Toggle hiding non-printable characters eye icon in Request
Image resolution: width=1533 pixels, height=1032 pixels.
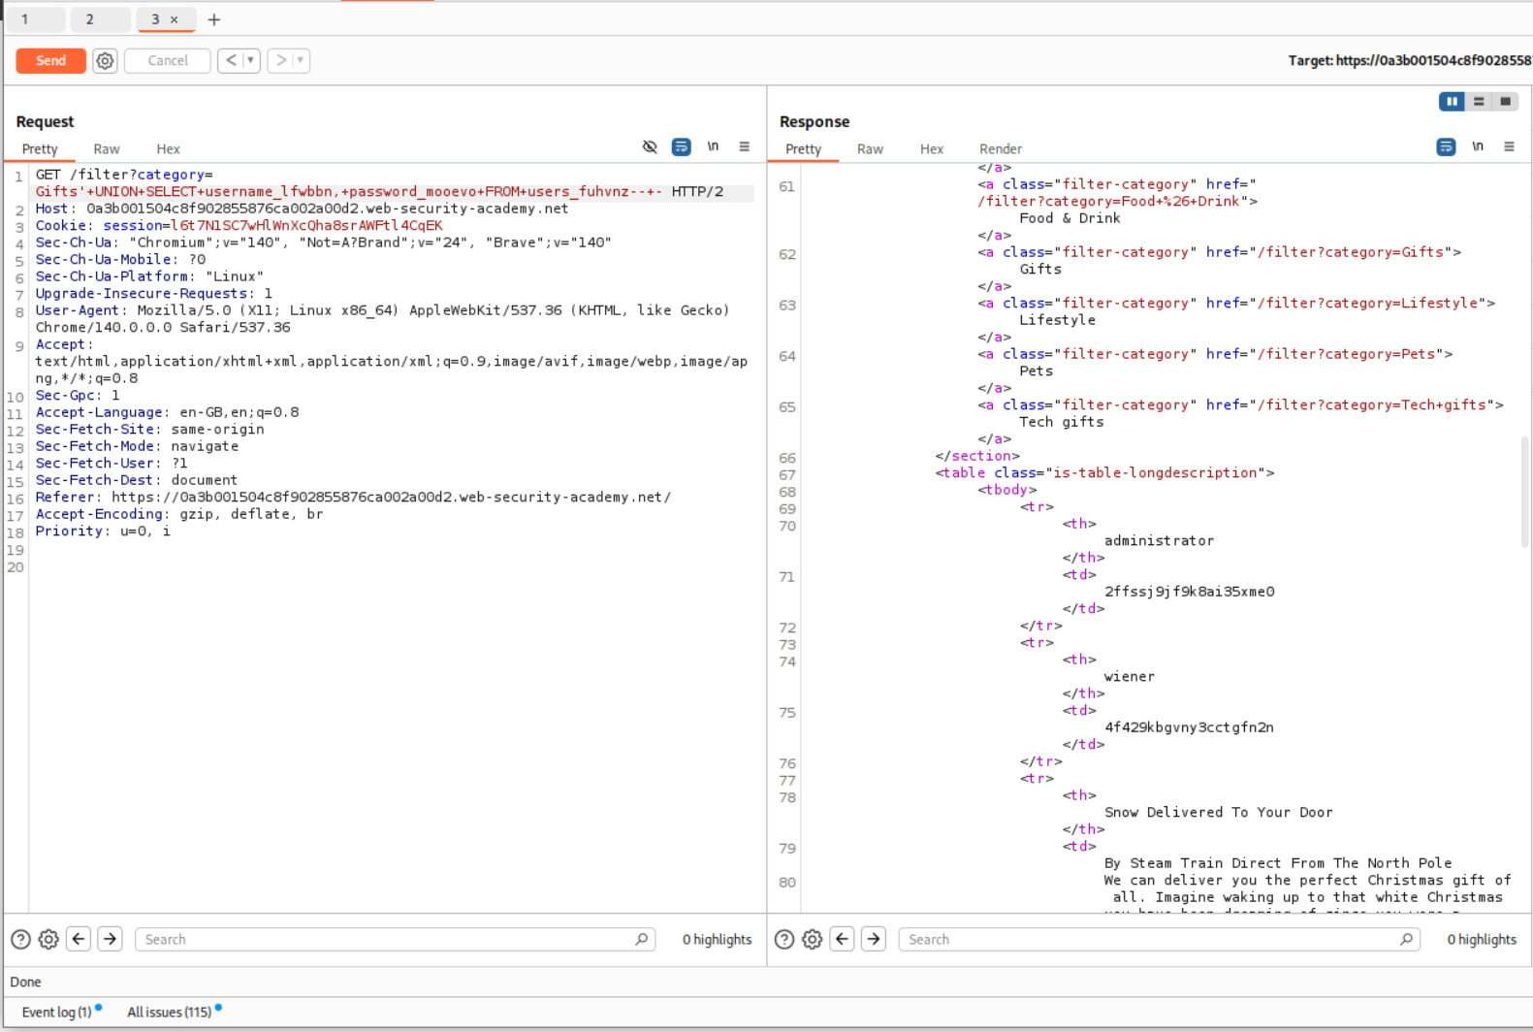coord(650,146)
